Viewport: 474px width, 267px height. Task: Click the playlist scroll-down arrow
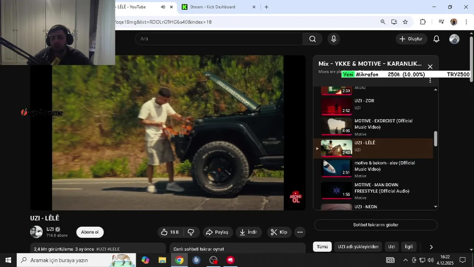(x=435, y=207)
